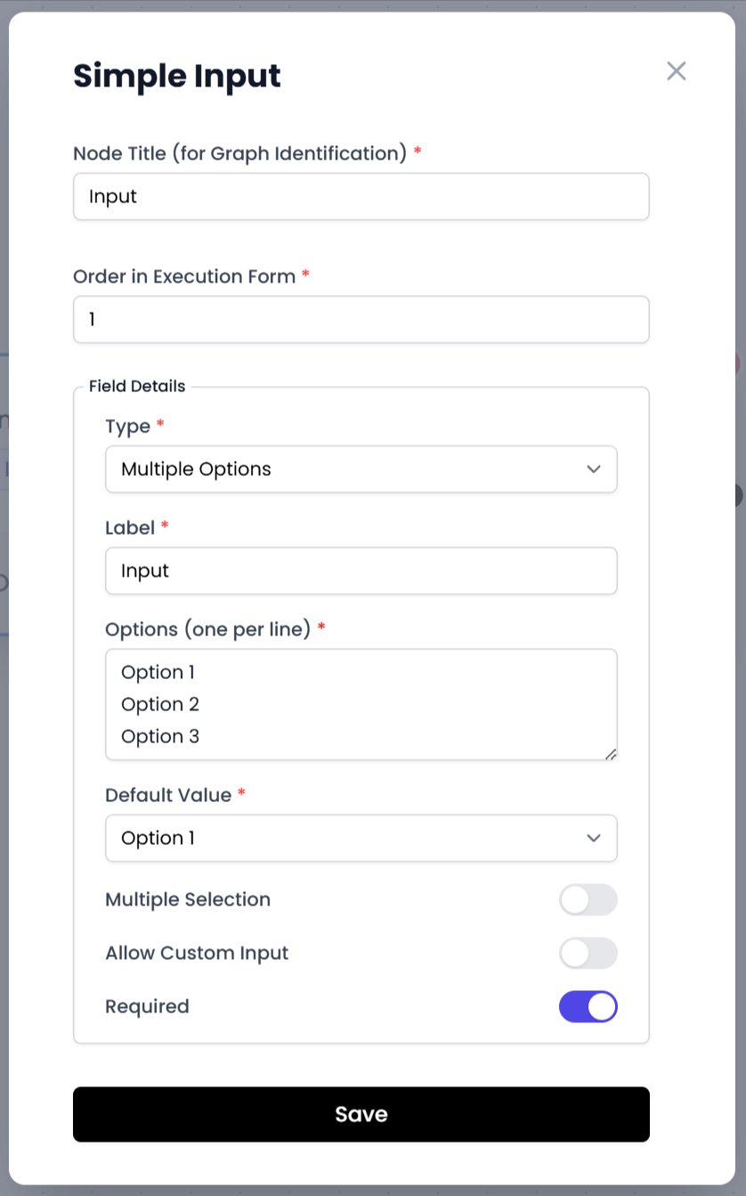Click the Type dropdown chevron arrow
The height and width of the screenshot is (1196, 746).
coord(594,469)
